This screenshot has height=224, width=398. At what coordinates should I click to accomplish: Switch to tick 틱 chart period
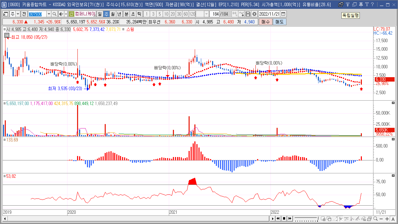click(x=139, y=14)
